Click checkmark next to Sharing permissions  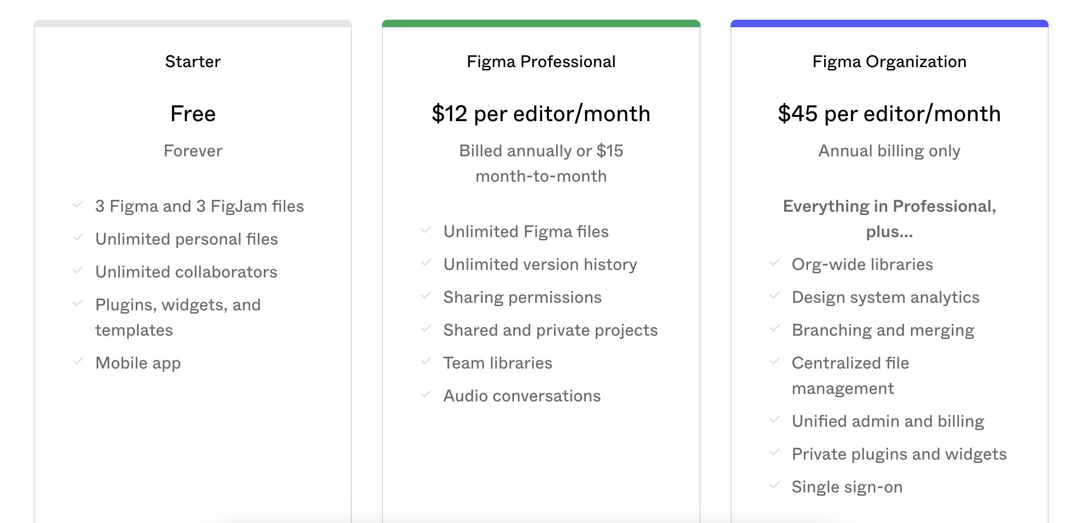point(426,296)
